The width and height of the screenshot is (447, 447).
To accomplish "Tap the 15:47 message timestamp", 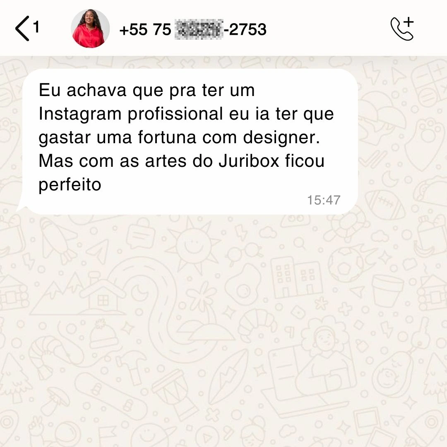I will coord(324,200).
